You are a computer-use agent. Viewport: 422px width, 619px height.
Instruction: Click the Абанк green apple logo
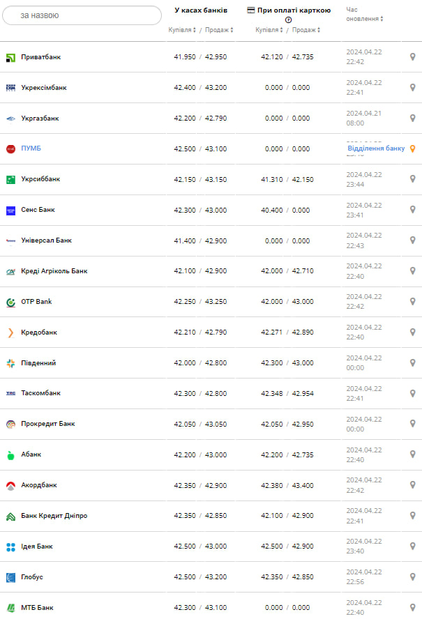10,455
